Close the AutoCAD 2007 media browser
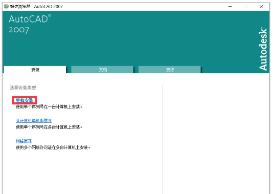Viewport: 275px width, 194px height. (x=261, y=7)
